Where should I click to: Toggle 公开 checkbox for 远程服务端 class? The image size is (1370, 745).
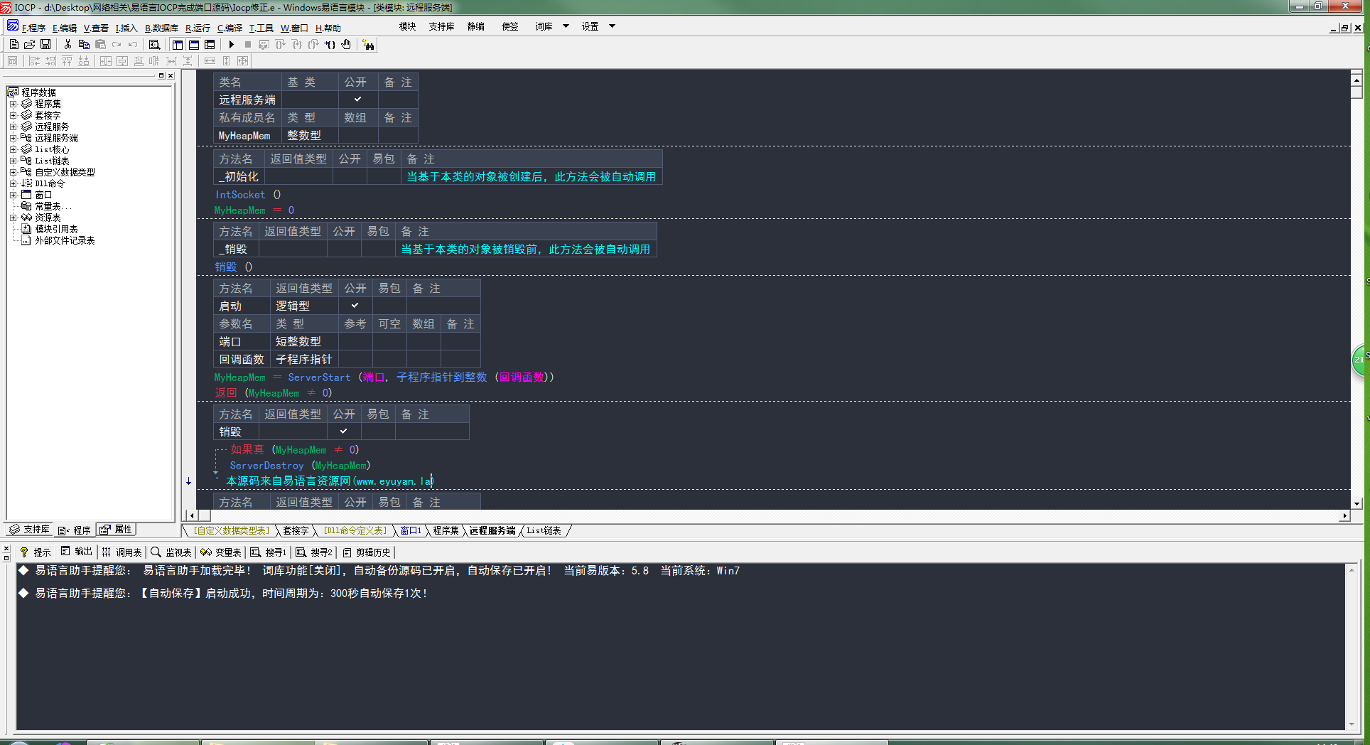(358, 100)
